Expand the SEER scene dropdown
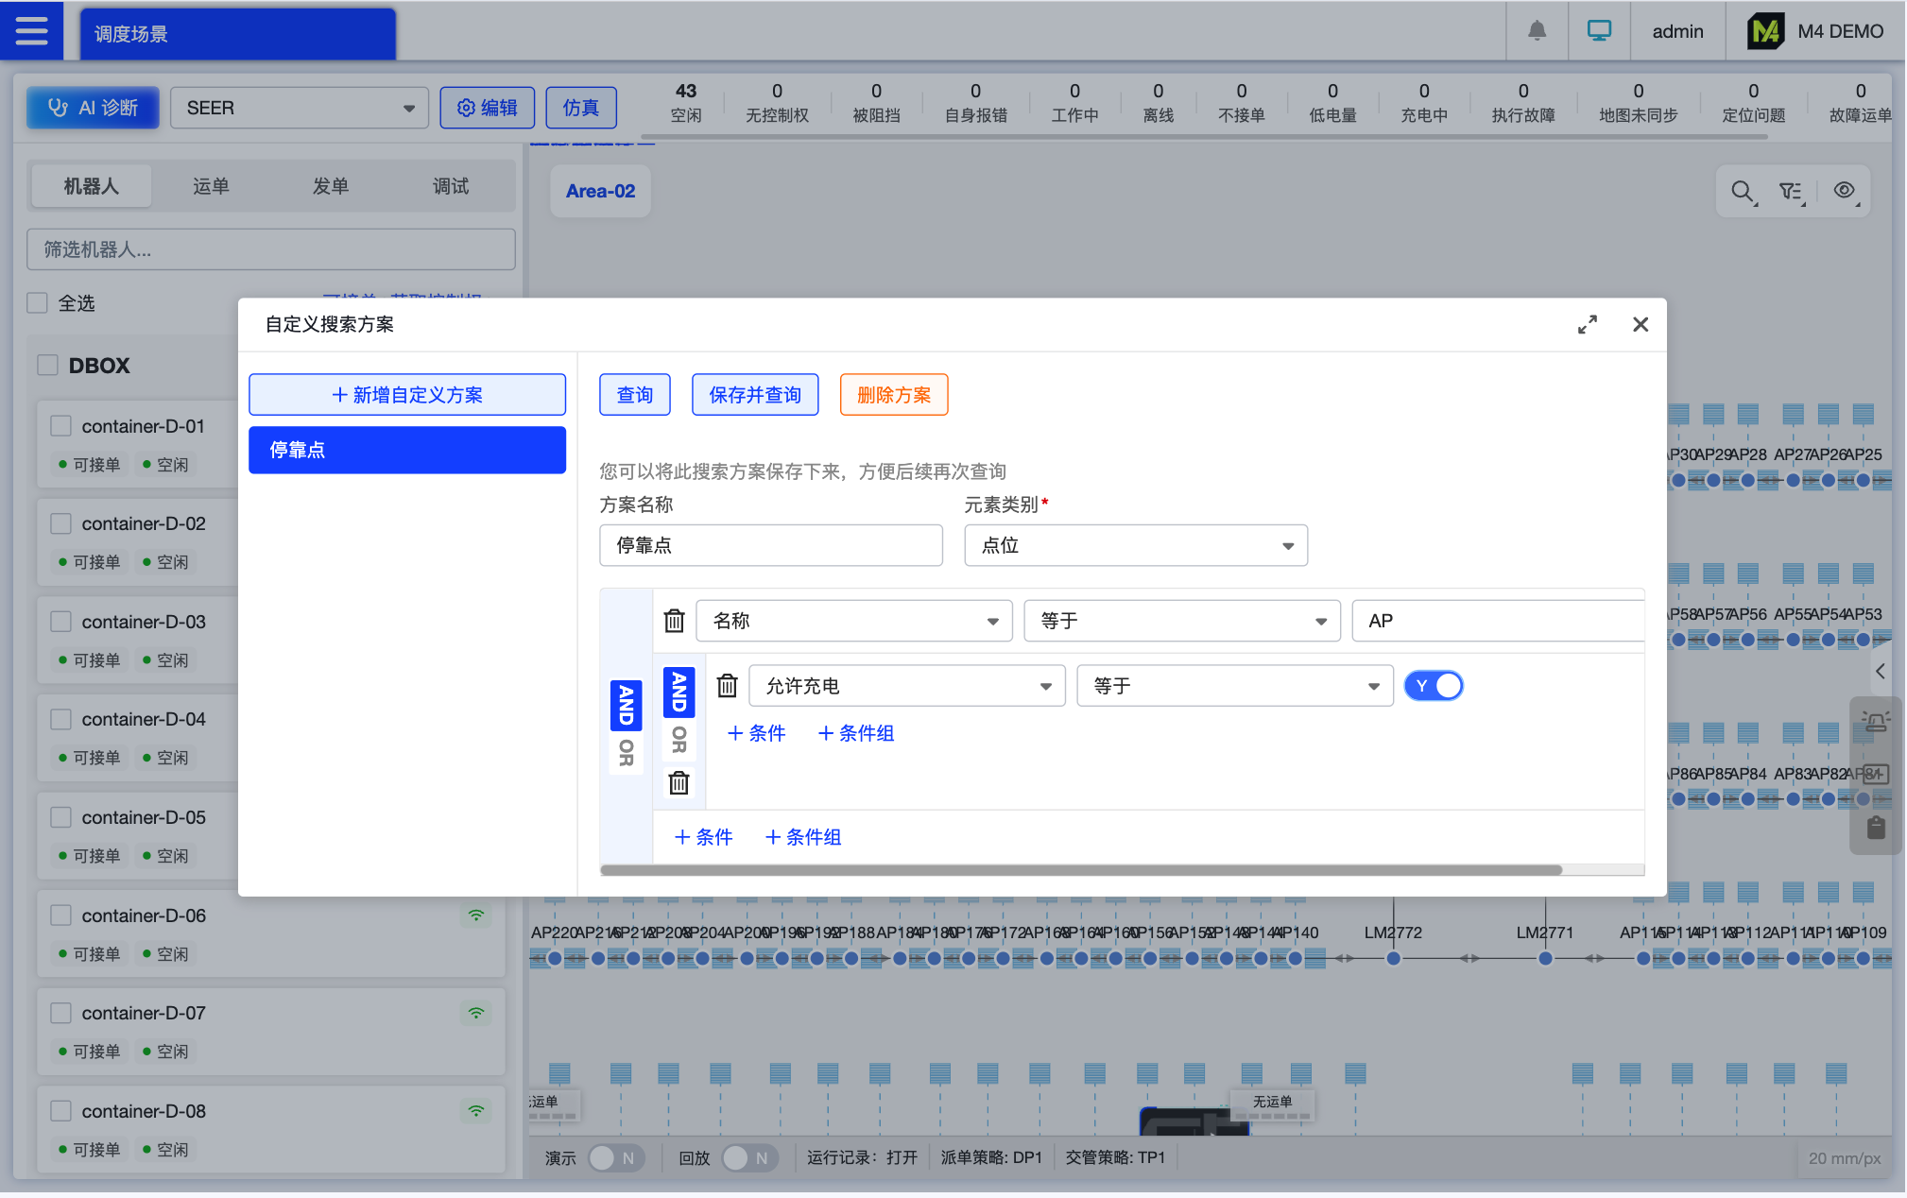The height and width of the screenshot is (1198, 1907). [x=300, y=108]
